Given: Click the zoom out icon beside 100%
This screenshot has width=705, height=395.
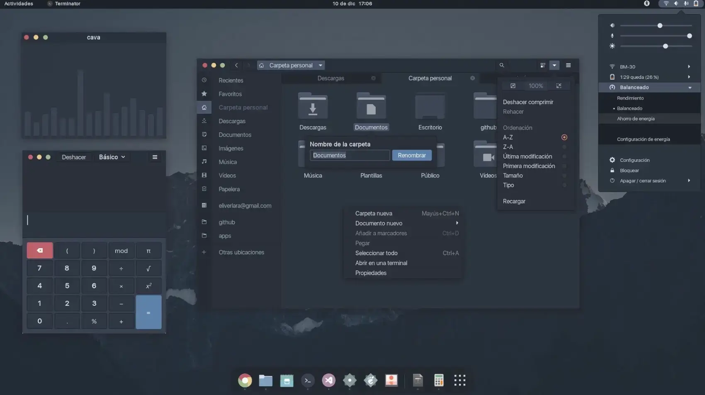Looking at the screenshot, I should pyautogui.click(x=513, y=86).
